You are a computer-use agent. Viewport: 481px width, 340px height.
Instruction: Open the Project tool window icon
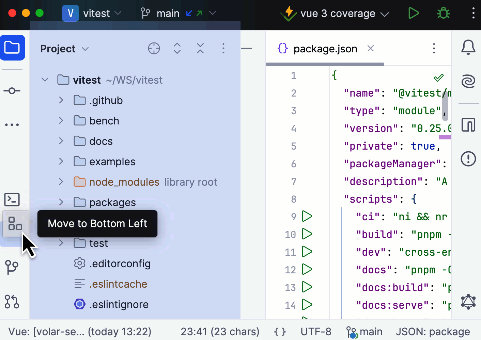tap(13, 48)
